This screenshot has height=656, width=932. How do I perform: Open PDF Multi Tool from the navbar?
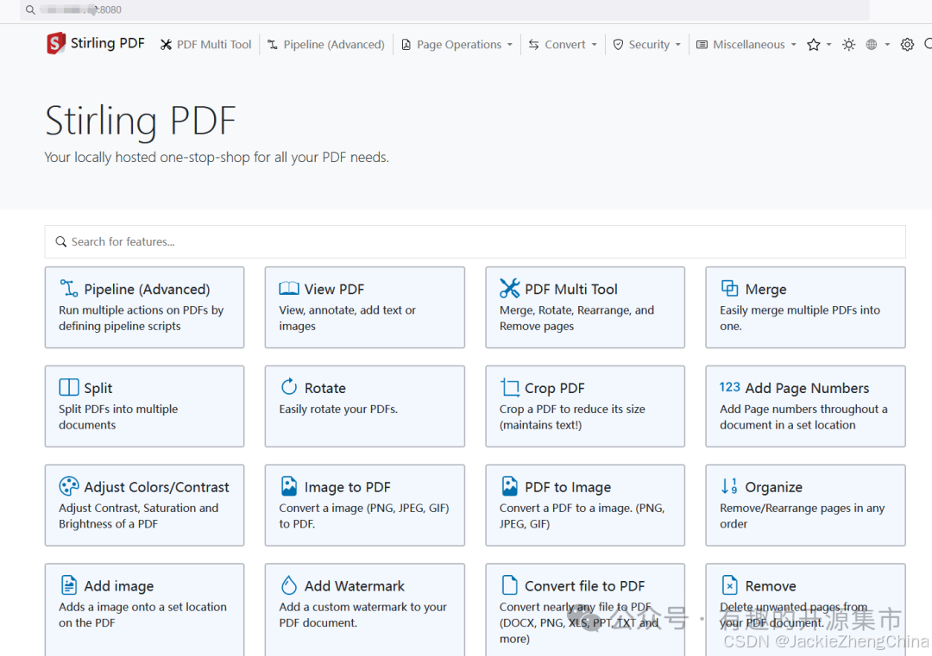point(205,45)
